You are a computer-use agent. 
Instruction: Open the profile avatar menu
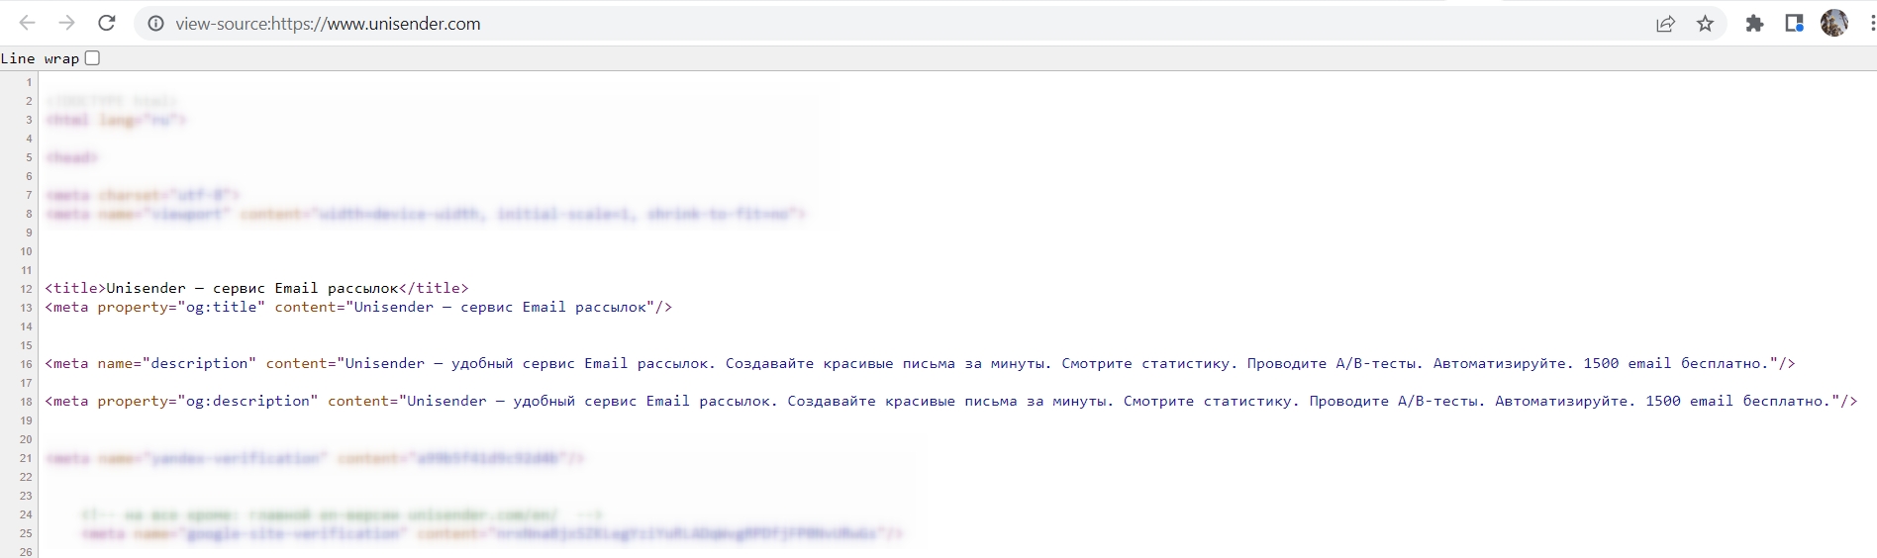[x=1834, y=23]
